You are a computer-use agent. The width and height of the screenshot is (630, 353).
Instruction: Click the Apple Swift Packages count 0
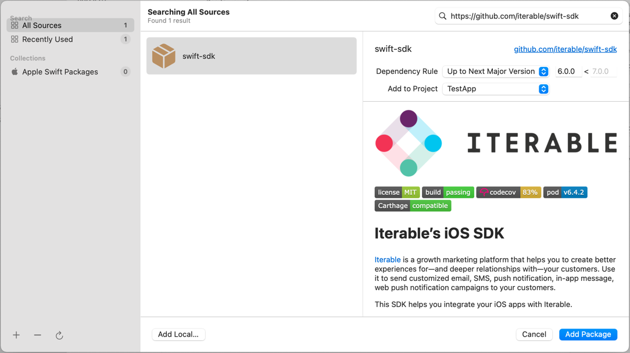click(x=126, y=72)
